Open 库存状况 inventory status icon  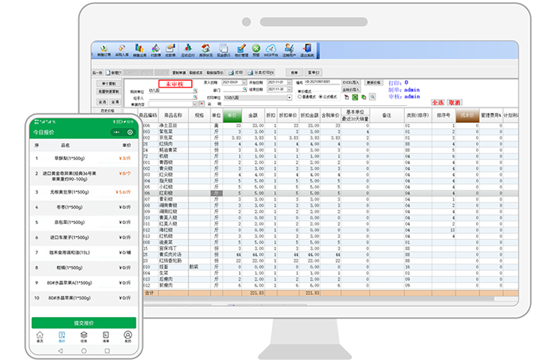[206, 50]
